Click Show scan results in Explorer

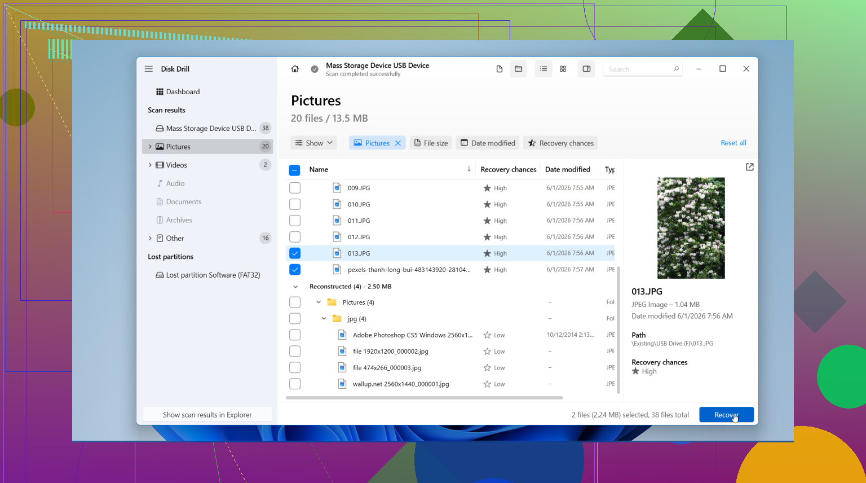207,415
